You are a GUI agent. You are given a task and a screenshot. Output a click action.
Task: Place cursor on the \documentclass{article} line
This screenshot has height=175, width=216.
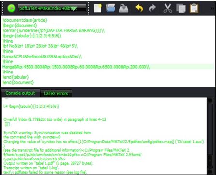(25, 20)
